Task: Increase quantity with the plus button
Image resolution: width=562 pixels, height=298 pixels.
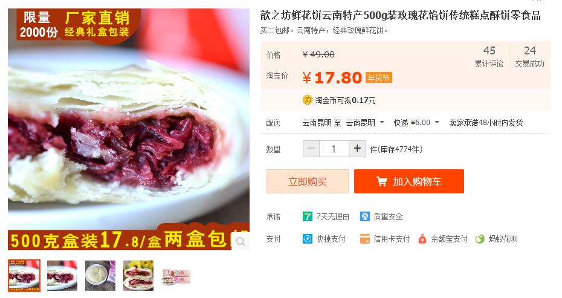Action: tap(357, 149)
